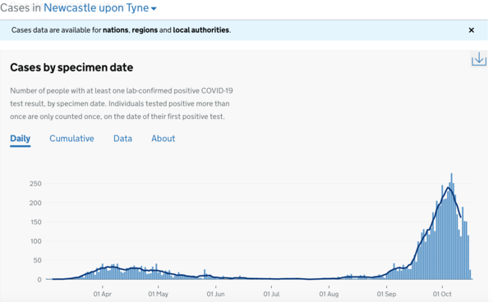493x302 pixels.
Task: Open the Newcastle upon Tyne area dropdown
Action: [x=100, y=8]
